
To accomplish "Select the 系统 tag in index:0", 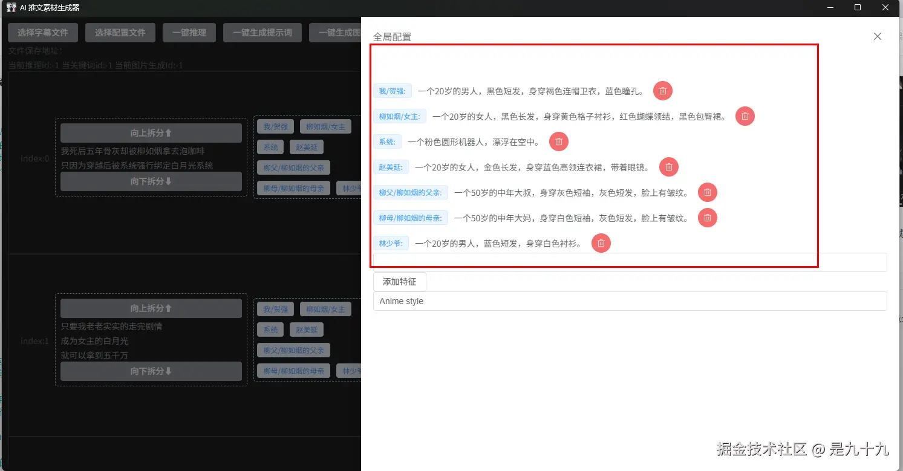I will pyautogui.click(x=270, y=147).
